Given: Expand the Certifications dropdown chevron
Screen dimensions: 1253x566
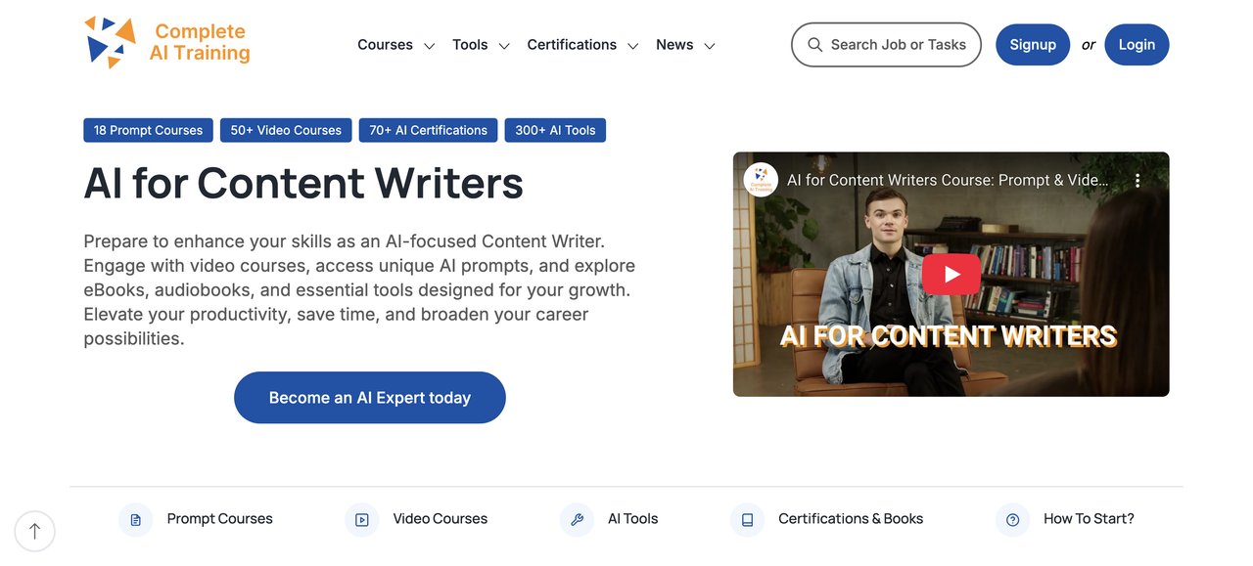Looking at the screenshot, I should coord(633,46).
